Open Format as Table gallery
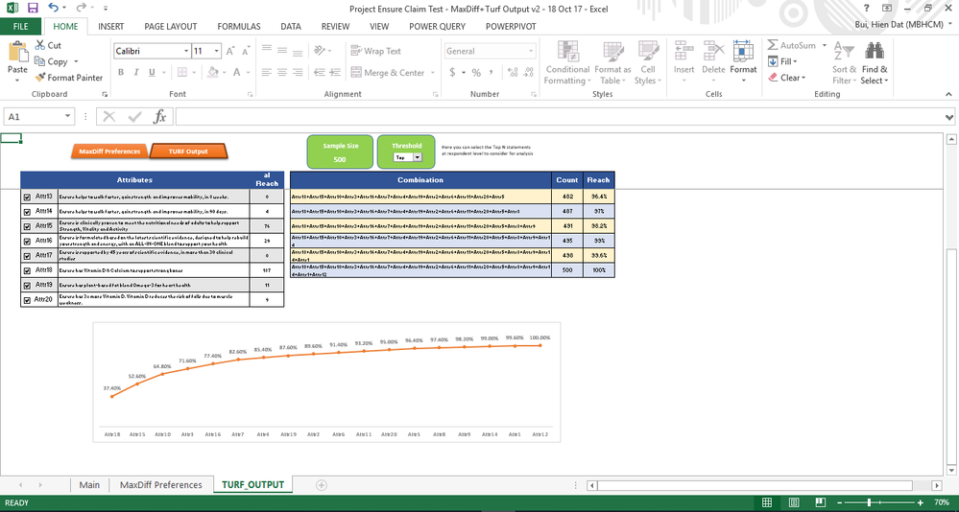959x512 pixels. [612, 63]
